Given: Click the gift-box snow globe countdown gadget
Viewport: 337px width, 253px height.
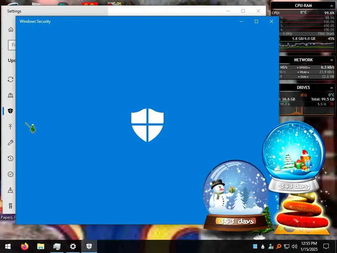Looking at the screenshot, I should click(x=294, y=156).
